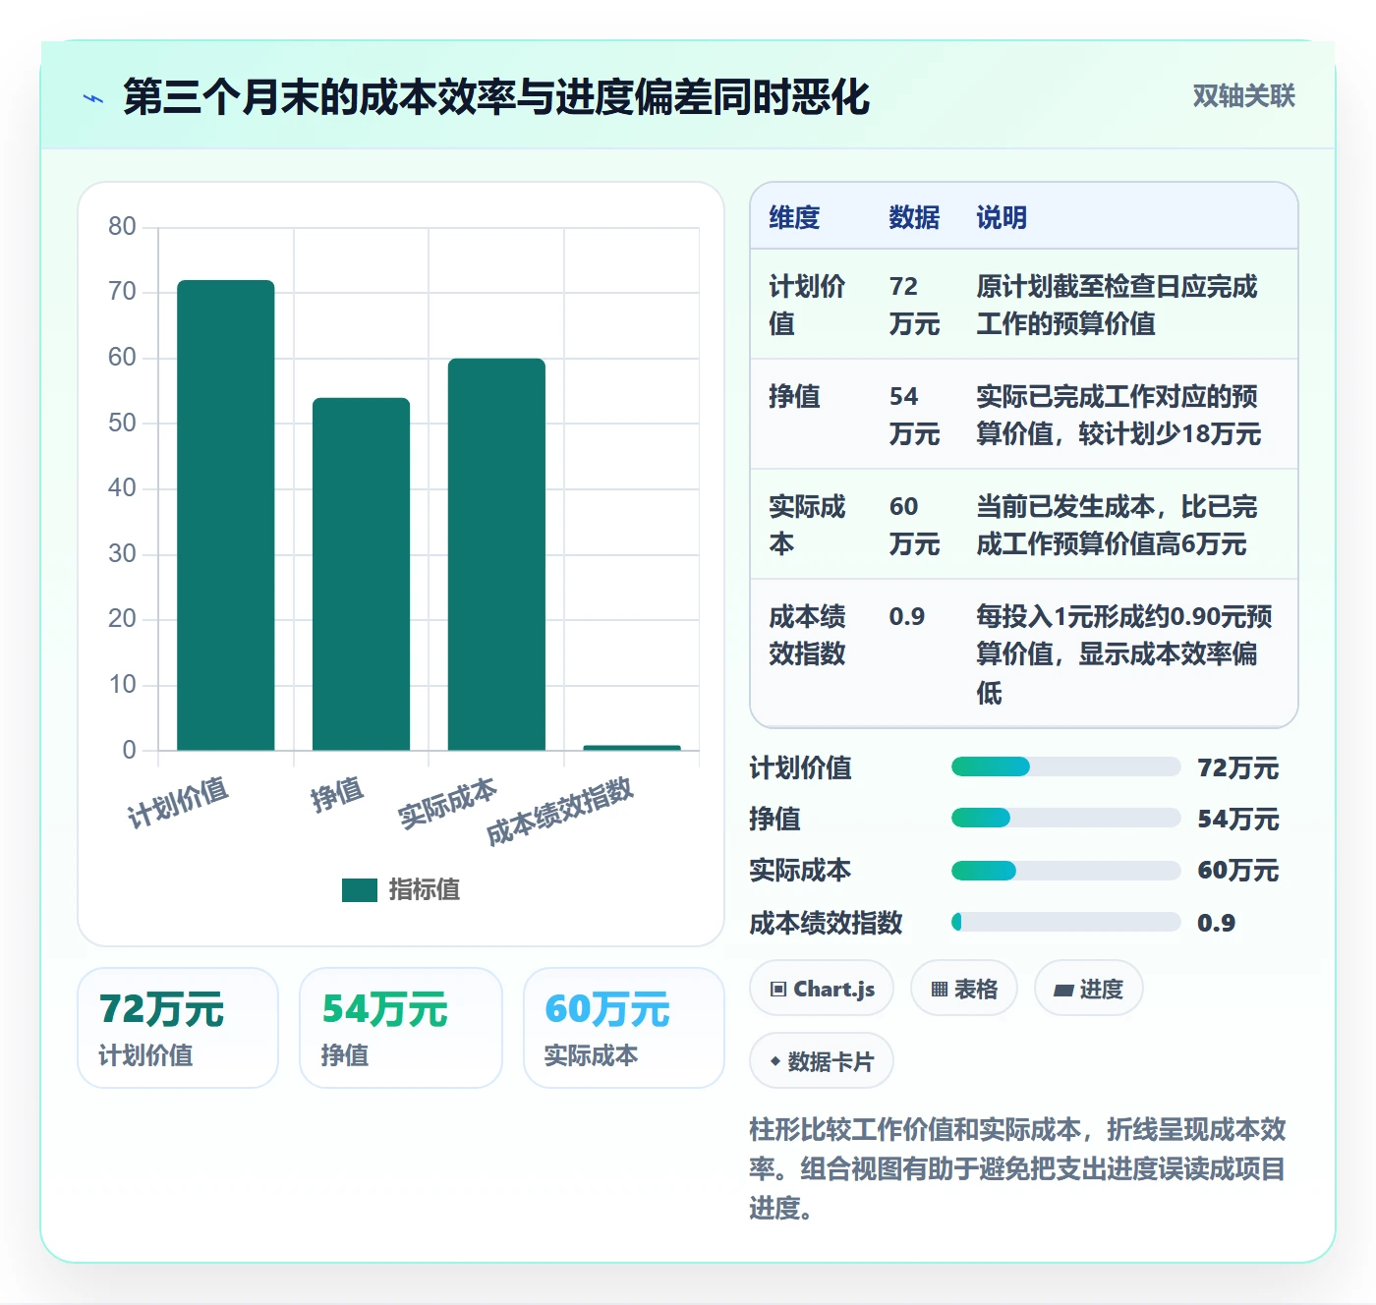1376x1305 pixels.
Task: Click the 说明 column header
Action: pyautogui.click(x=1002, y=217)
